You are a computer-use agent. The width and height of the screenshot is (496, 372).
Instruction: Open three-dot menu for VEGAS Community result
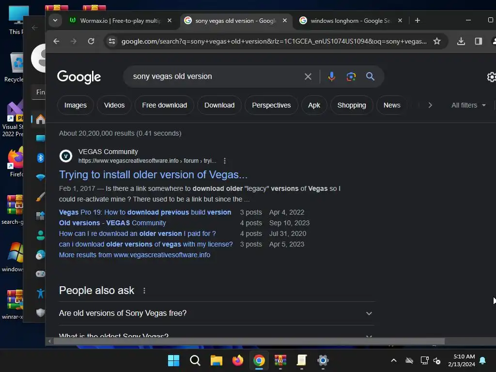pos(225,161)
